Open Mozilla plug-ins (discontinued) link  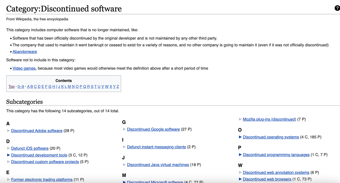269,119
